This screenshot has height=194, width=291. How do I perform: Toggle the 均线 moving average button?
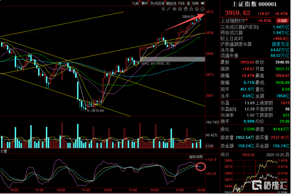click(x=181, y=3)
